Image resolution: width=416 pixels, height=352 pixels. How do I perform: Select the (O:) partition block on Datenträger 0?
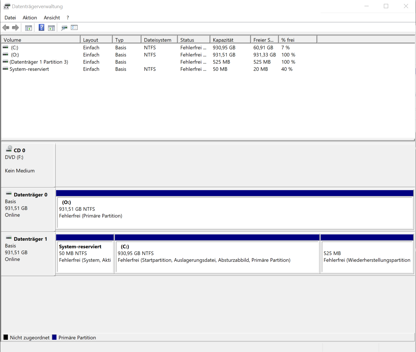pyautogui.click(x=235, y=209)
